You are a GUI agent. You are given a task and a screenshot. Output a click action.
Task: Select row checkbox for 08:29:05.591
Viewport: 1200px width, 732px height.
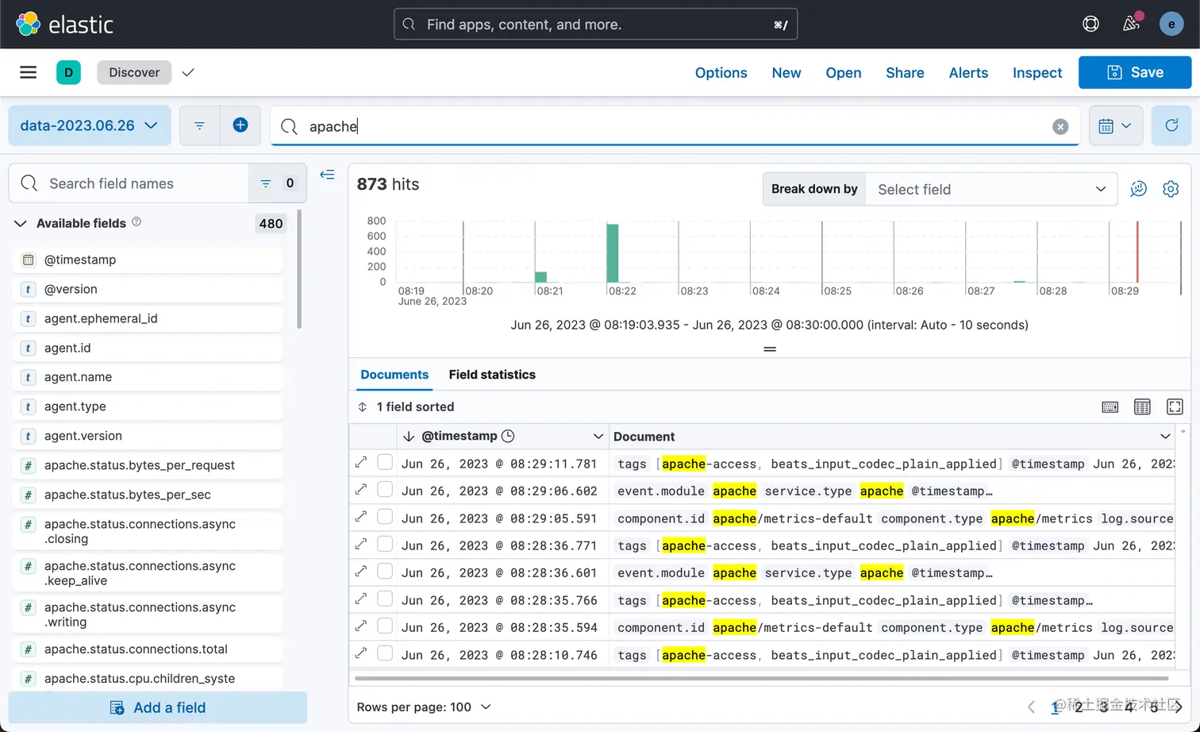tap(385, 517)
